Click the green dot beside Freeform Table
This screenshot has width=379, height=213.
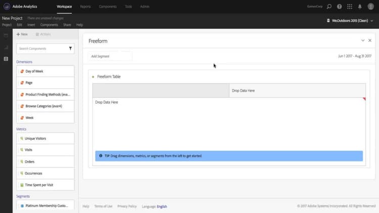(93, 77)
